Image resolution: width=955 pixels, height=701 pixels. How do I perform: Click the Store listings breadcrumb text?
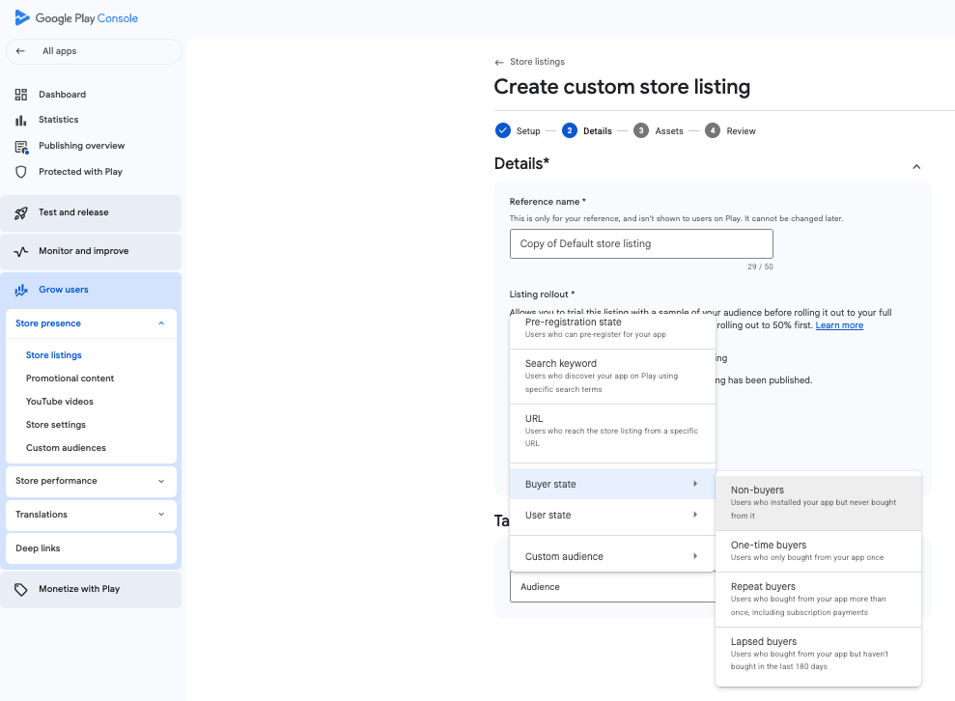[x=537, y=62]
